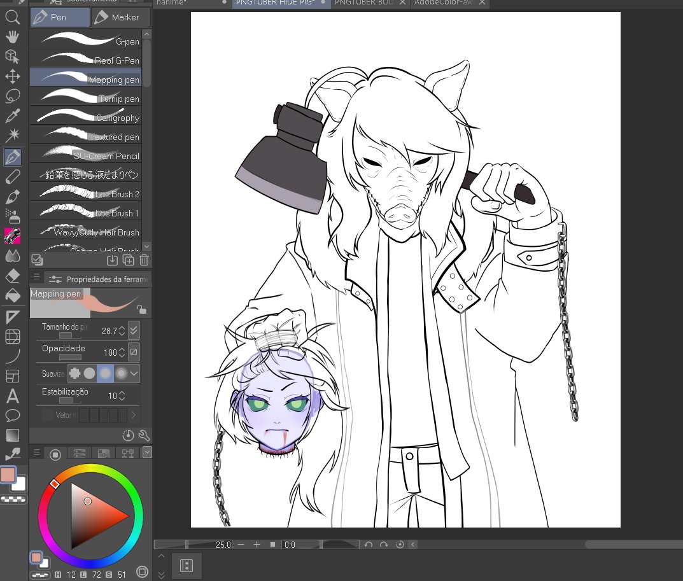Undo using canvas bar arrow
This screenshot has width=683, height=581.
coord(368,545)
